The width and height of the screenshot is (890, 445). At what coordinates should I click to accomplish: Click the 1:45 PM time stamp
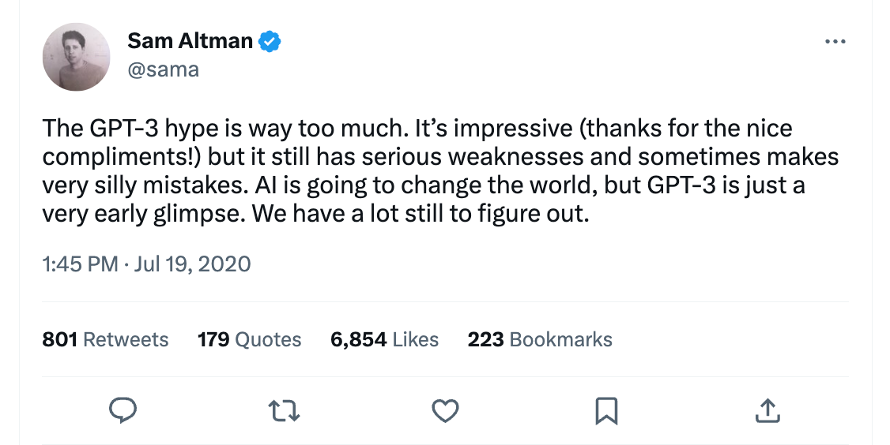pos(80,264)
